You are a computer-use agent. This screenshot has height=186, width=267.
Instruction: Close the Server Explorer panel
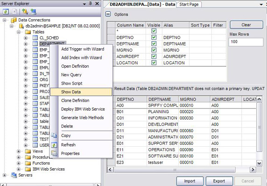coord(97,4)
